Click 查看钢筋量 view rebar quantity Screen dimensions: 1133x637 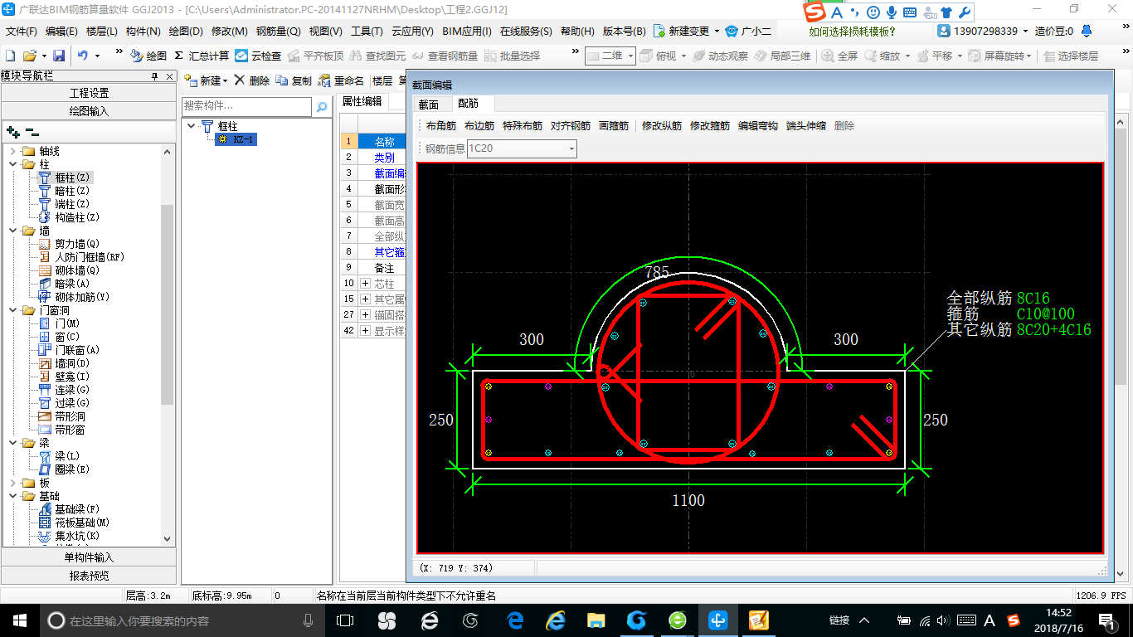click(x=445, y=56)
